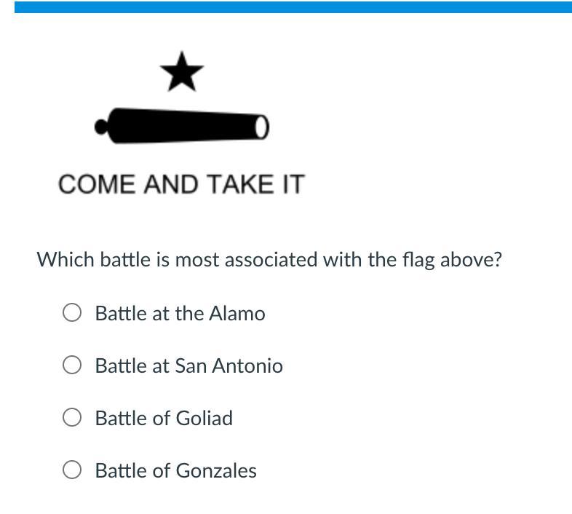Click the word 'Gonzales' in the last option
Viewport: 572px width, 514px height.
(x=216, y=470)
